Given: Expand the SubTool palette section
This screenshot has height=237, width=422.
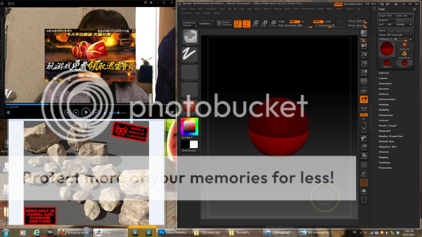Looking at the screenshot, I should [x=384, y=73].
